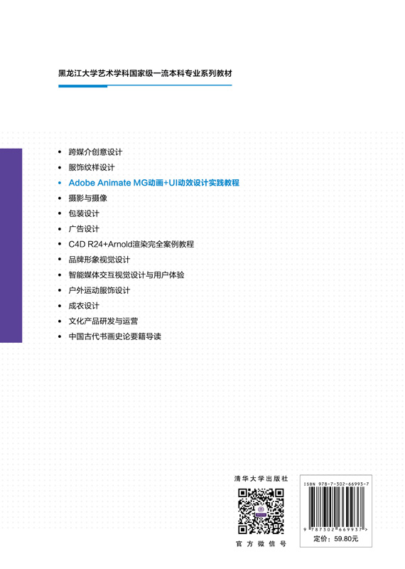Viewport: 405px width, 569px height.
Task: Click the official WeChat QR code
Action: [261, 511]
